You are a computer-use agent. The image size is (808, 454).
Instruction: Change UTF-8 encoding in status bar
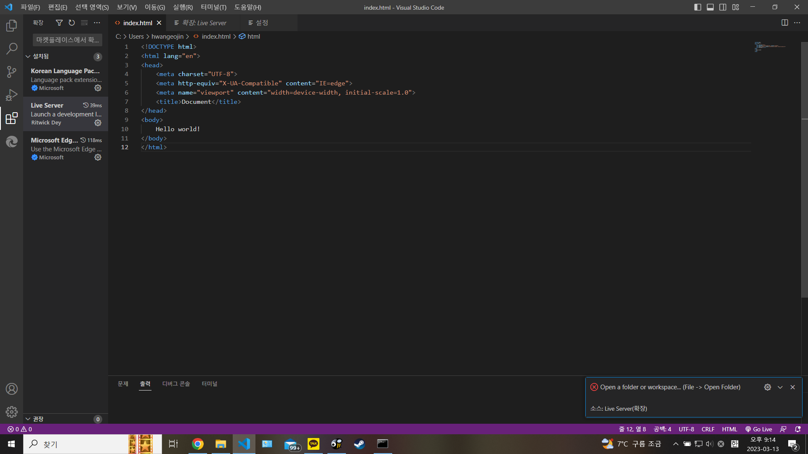pos(686,429)
